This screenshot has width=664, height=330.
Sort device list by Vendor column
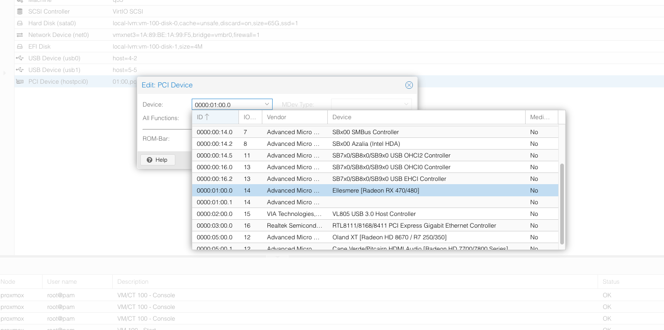pos(294,117)
